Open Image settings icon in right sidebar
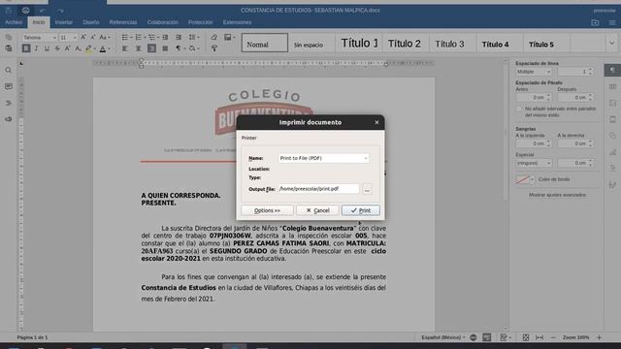This screenshot has height=349, width=621. pos(612,103)
